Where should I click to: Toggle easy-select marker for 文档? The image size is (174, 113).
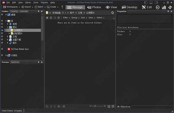(2, 36)
